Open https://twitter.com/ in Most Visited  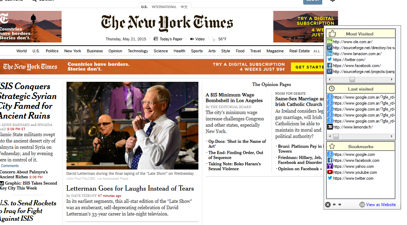349,60
